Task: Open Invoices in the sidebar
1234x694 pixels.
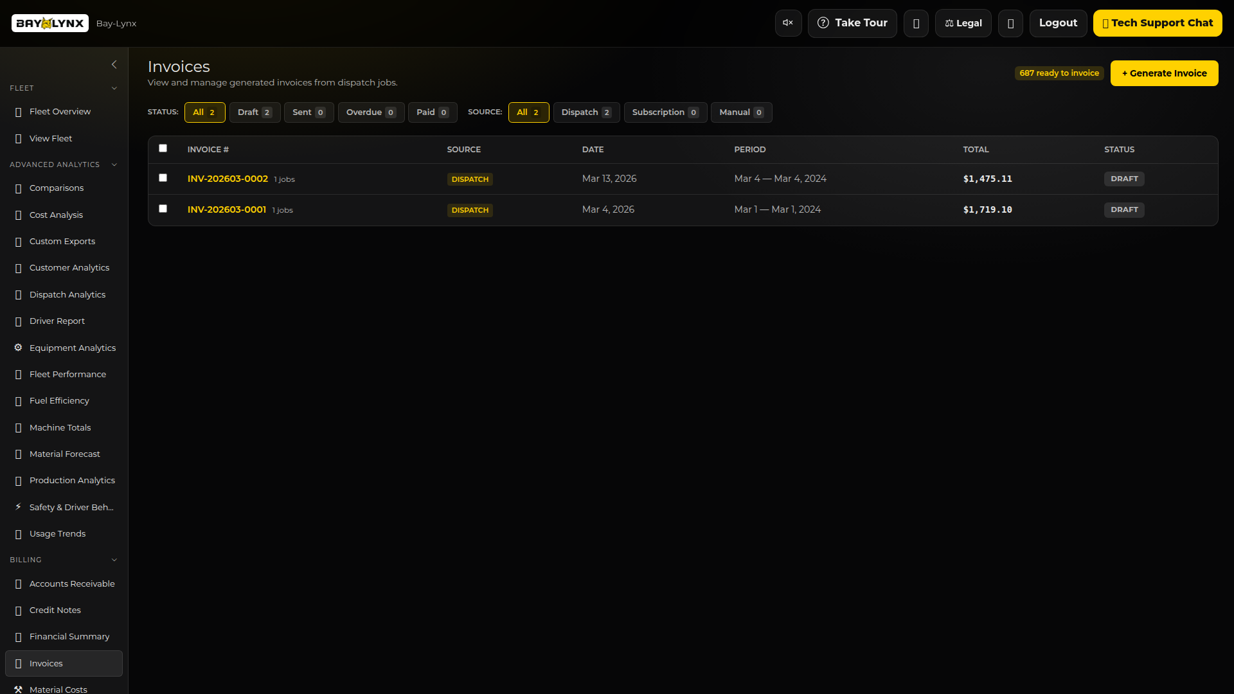Action: 64,663
